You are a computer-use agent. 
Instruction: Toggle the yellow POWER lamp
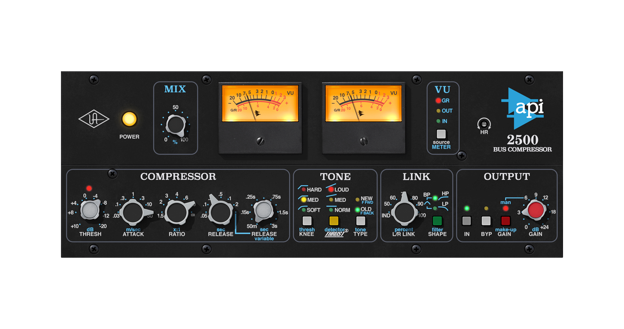(130, 119)
